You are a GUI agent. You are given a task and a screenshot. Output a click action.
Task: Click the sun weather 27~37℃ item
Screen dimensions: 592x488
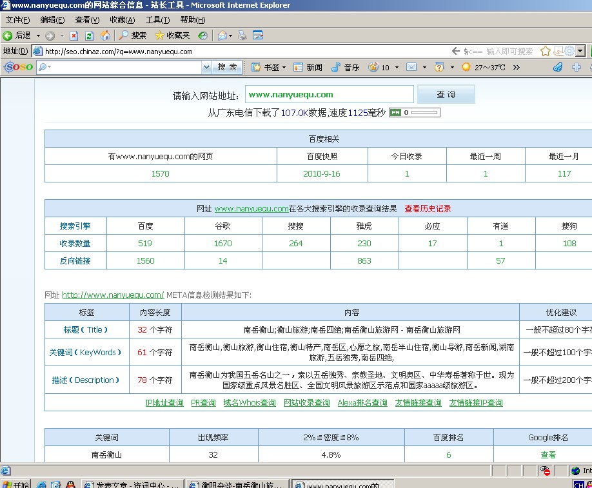[x=483, y=67]
